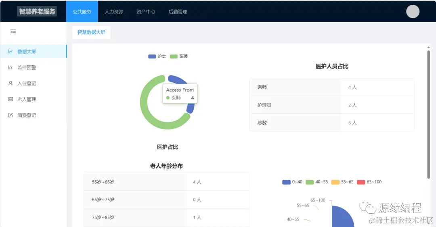This screenshot has height=227, width=436.
Task: Click the 智慧养老服务 logo
Action: pyautogui.click(x=37, y=11)
